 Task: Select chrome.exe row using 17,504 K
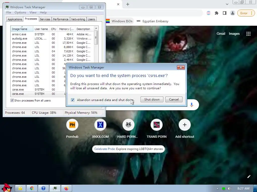pyautogui.click(x=52, y=43)
